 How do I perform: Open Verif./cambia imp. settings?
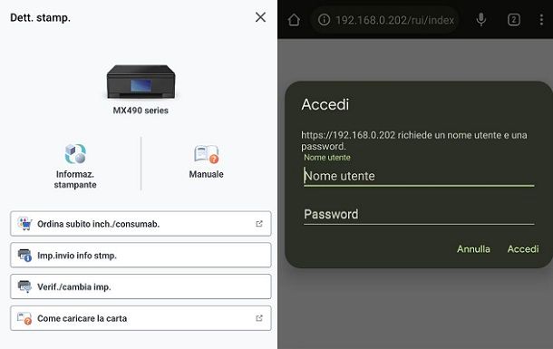click(x=141, y=286)
